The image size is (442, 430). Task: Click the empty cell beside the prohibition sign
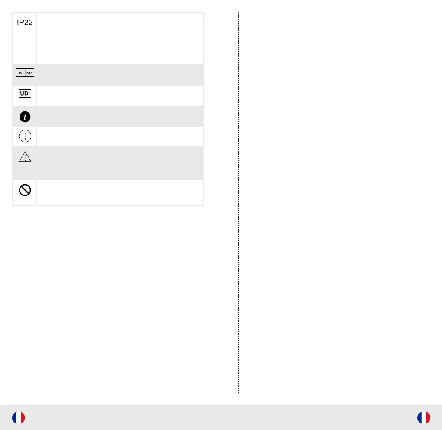coord(120,192)
